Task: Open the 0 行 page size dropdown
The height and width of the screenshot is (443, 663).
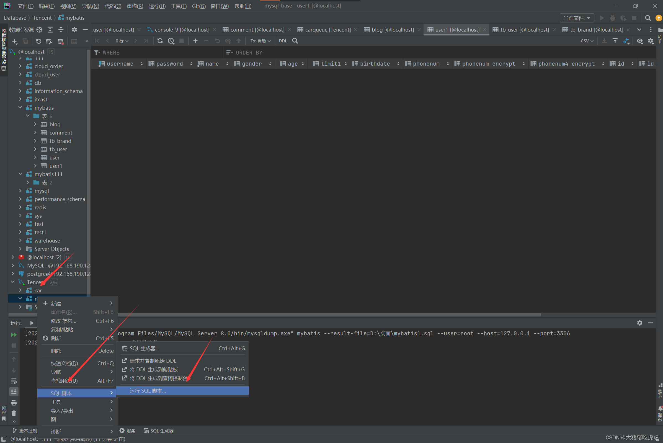Action: click(122, 41)
